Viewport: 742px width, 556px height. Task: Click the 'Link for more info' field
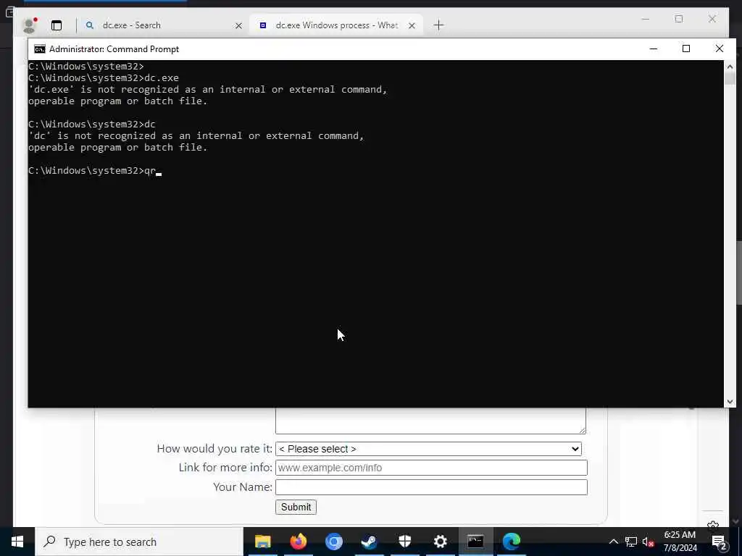(431, 468)
